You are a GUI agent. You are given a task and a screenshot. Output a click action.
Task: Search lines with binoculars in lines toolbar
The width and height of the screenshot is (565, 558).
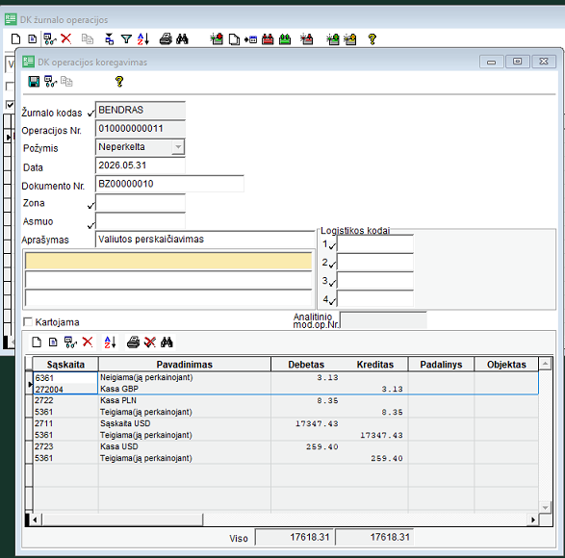click(167, 342)
